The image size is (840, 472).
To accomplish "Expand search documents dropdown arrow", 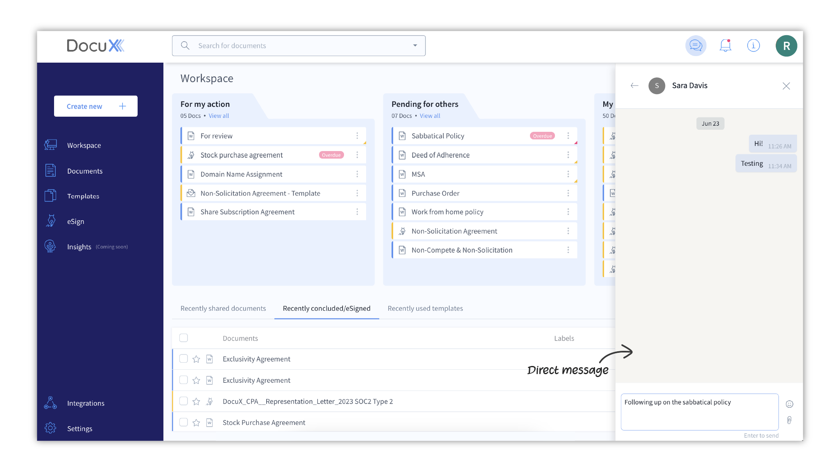I will click(x=416, y=45).
